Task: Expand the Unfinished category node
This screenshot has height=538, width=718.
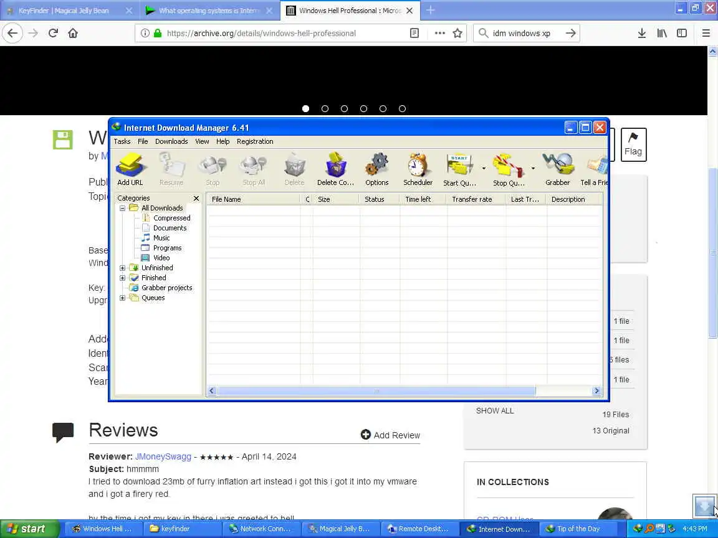Action: tap(122, 268)
